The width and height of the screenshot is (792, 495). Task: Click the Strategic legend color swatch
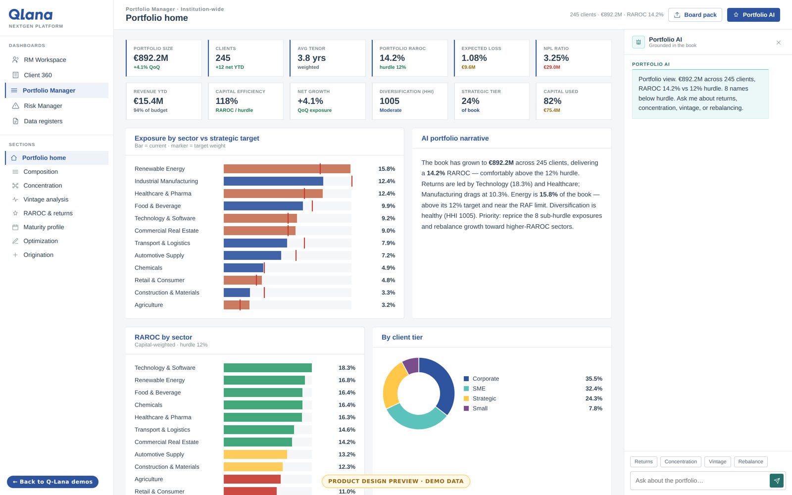(466, 398)
